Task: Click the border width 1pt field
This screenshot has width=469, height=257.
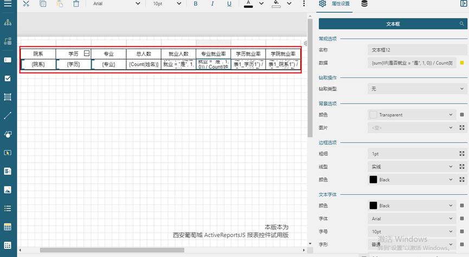Action: click(412, 154)
